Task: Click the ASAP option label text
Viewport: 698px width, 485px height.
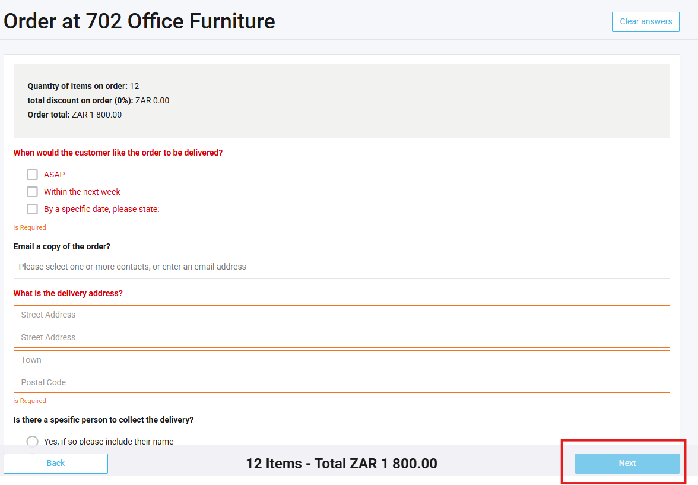Action: (x=55, y=175)
